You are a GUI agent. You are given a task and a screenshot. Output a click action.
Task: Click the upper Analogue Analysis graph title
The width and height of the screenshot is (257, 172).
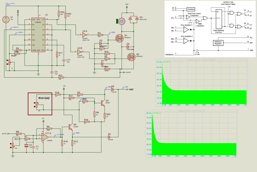[201, 60]
